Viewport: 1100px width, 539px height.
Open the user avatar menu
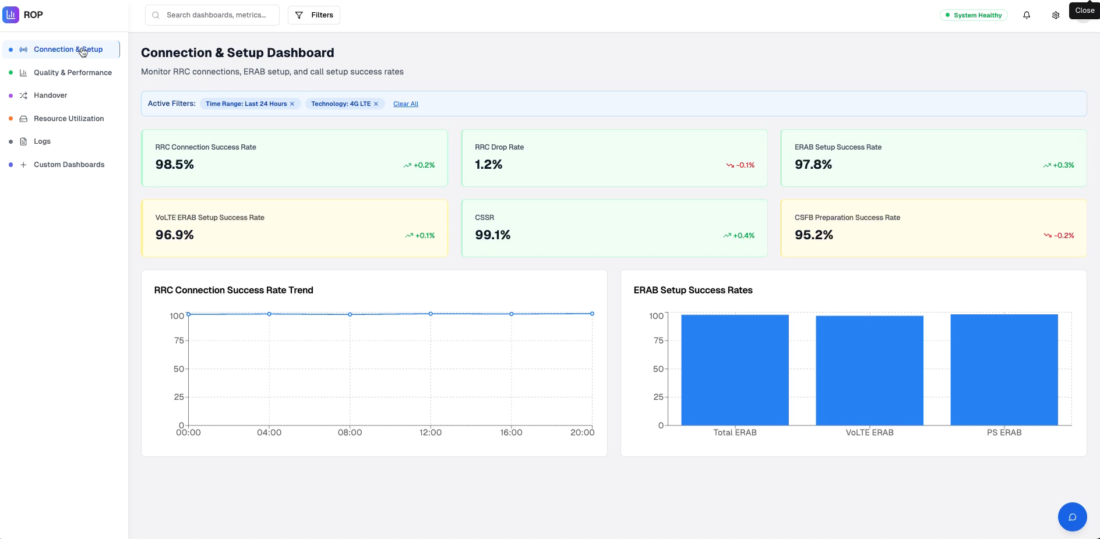coord(1084,15)
